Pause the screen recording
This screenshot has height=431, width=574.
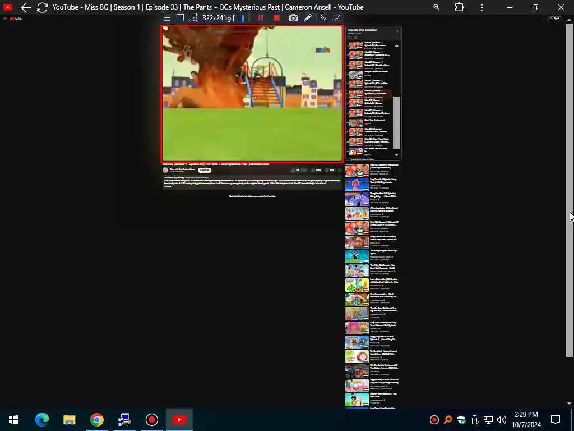tap(261, 18)
